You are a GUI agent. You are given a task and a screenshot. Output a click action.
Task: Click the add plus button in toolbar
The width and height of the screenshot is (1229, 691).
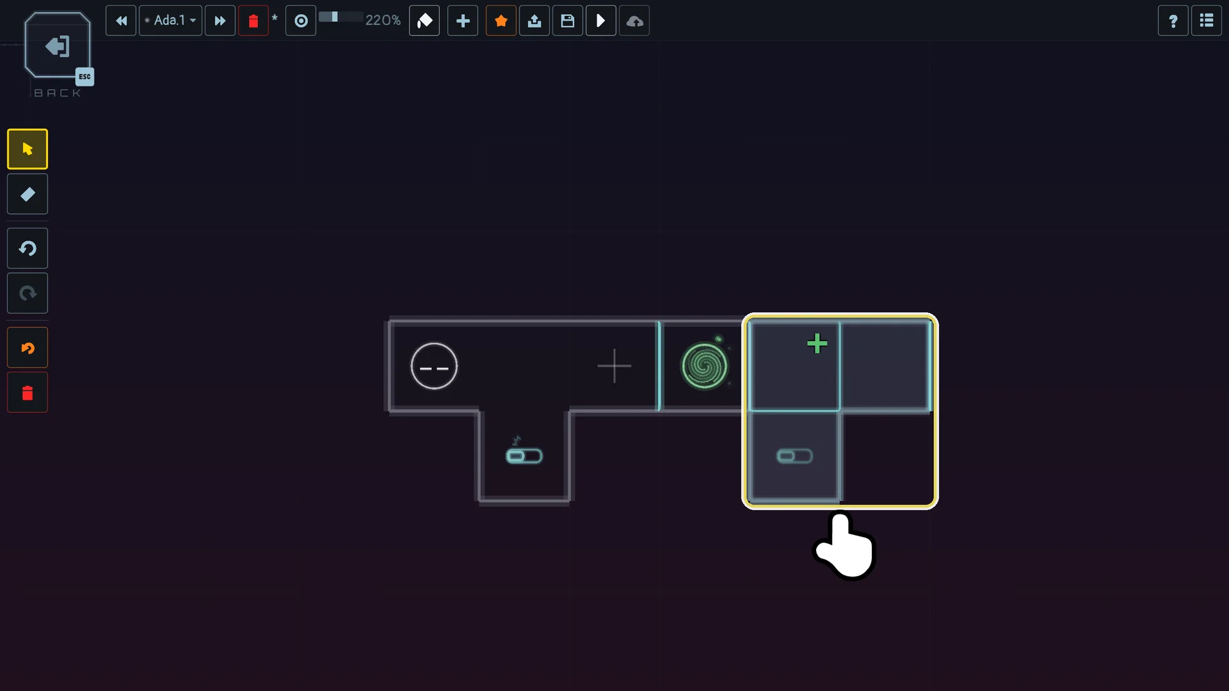point(463,21)
